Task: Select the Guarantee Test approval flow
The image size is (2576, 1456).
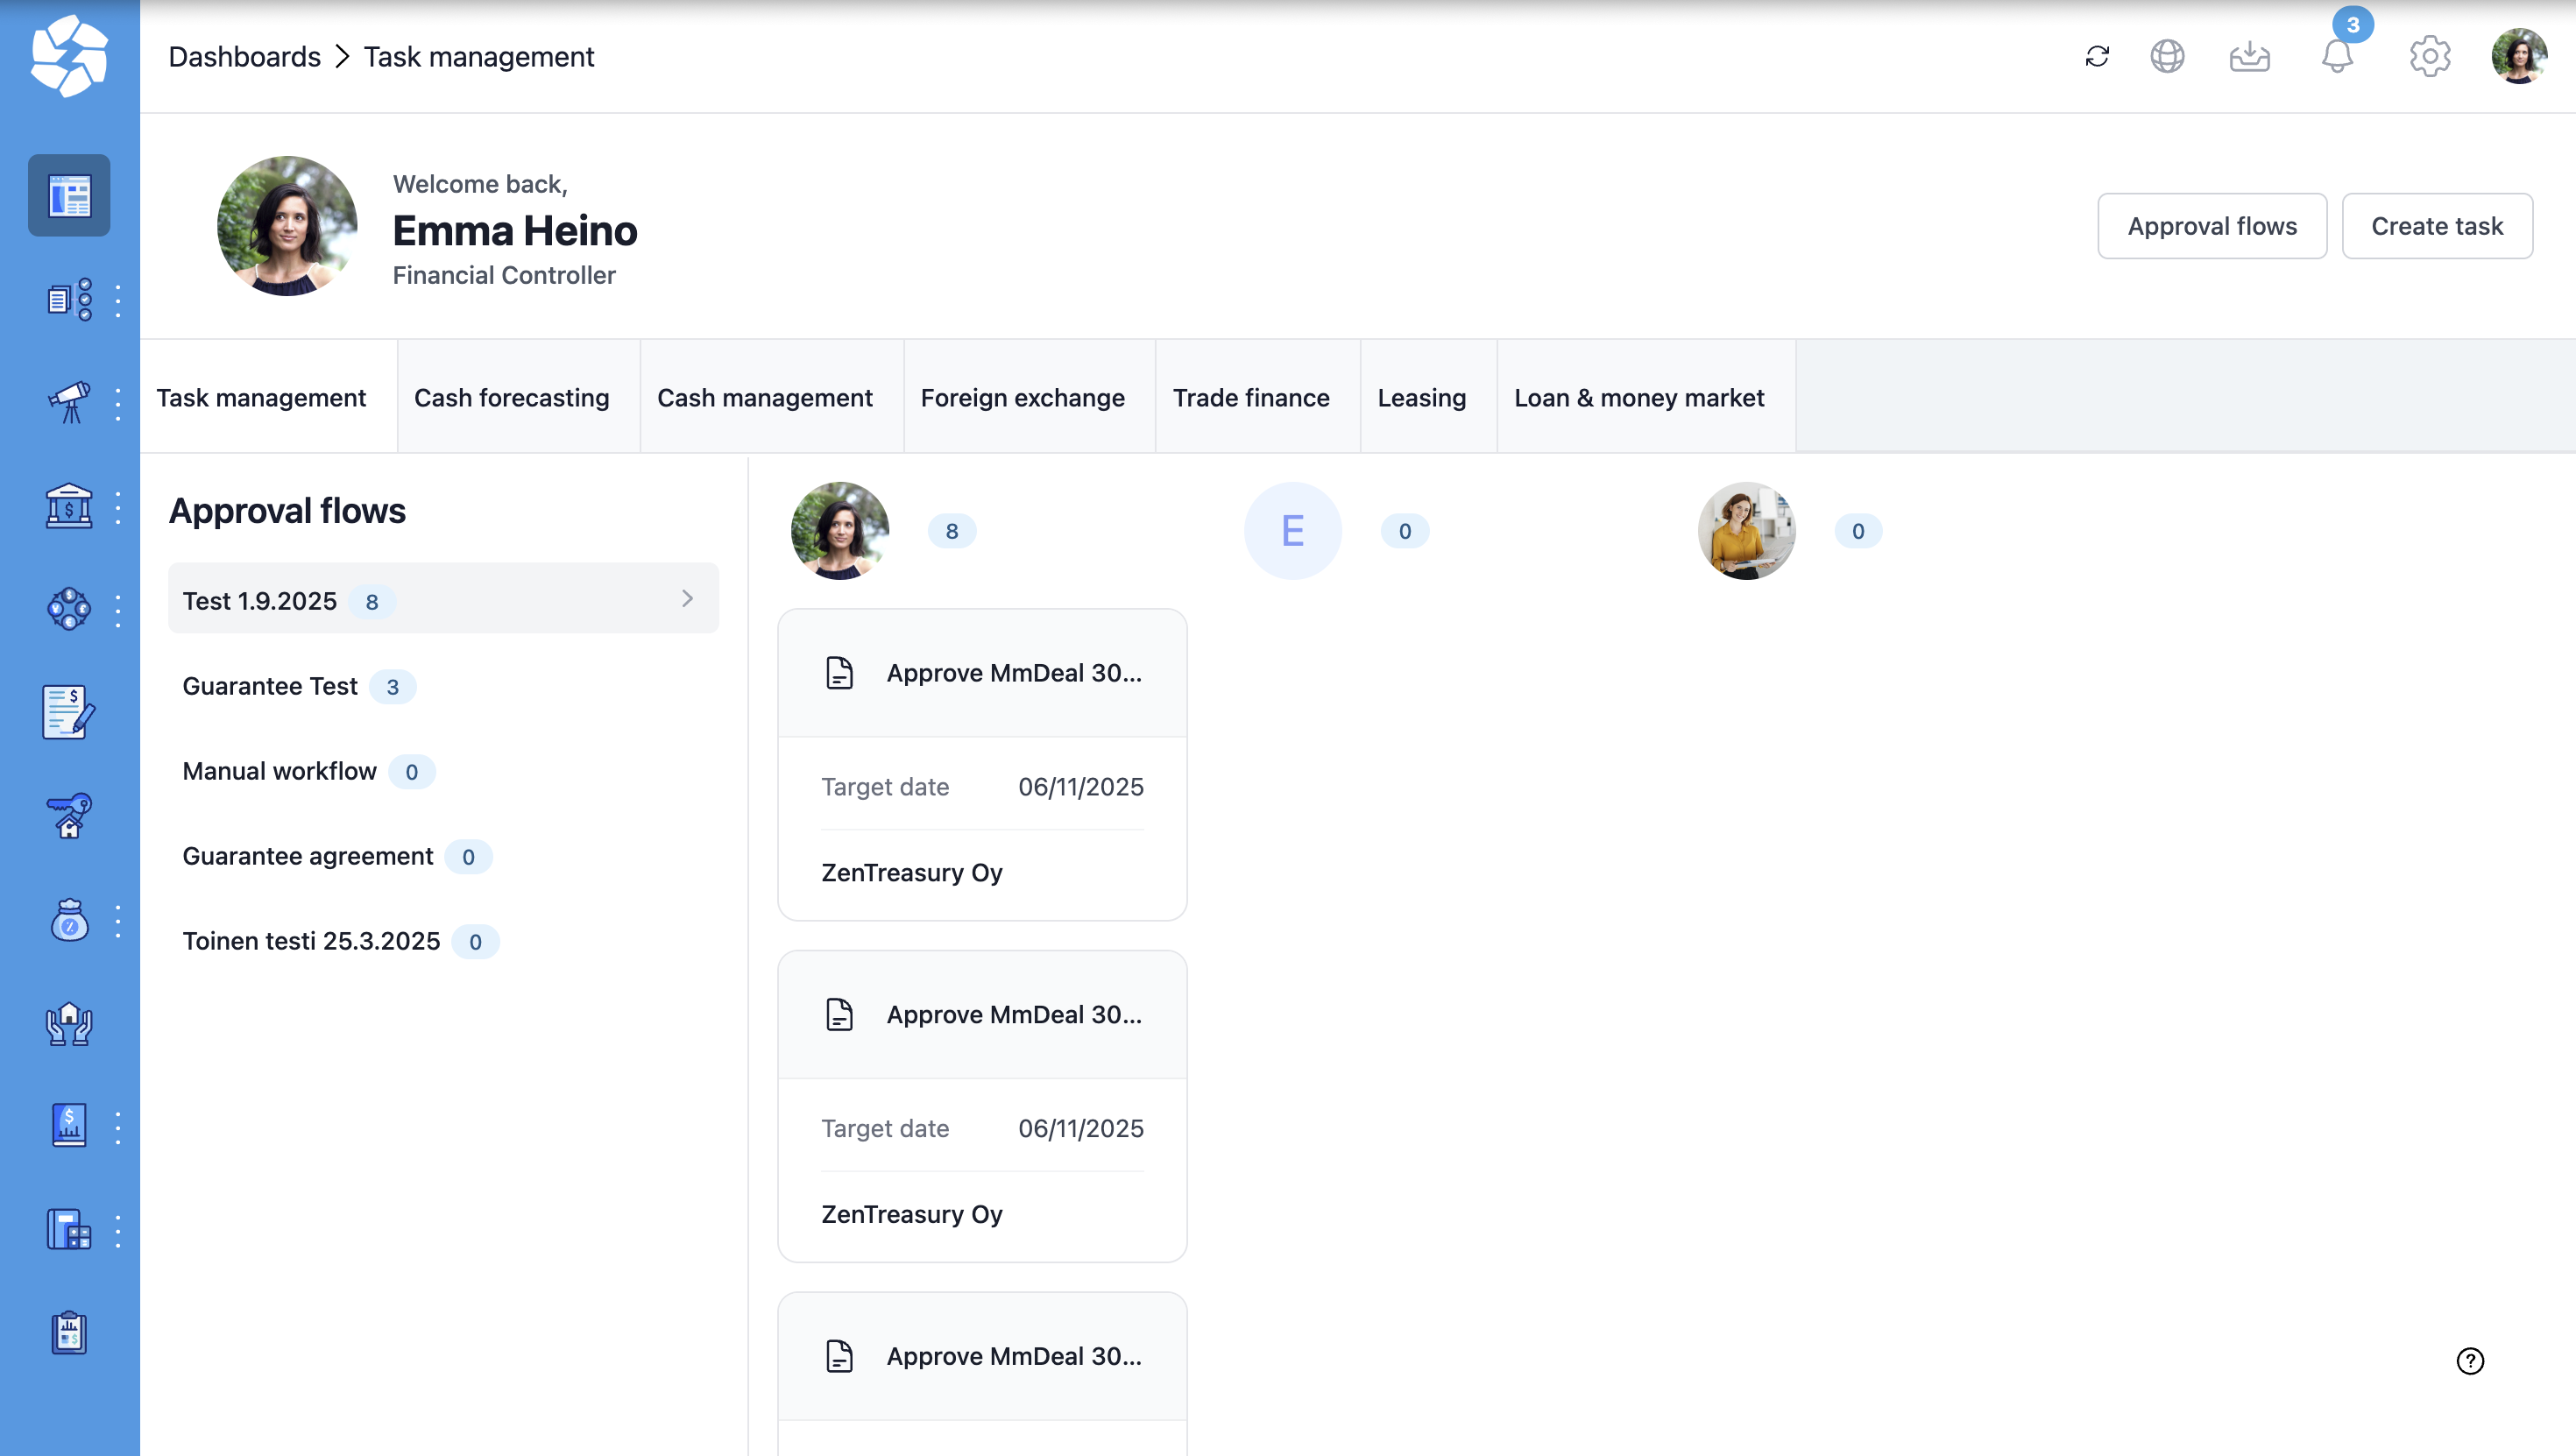Action: (x=270, y=686)
